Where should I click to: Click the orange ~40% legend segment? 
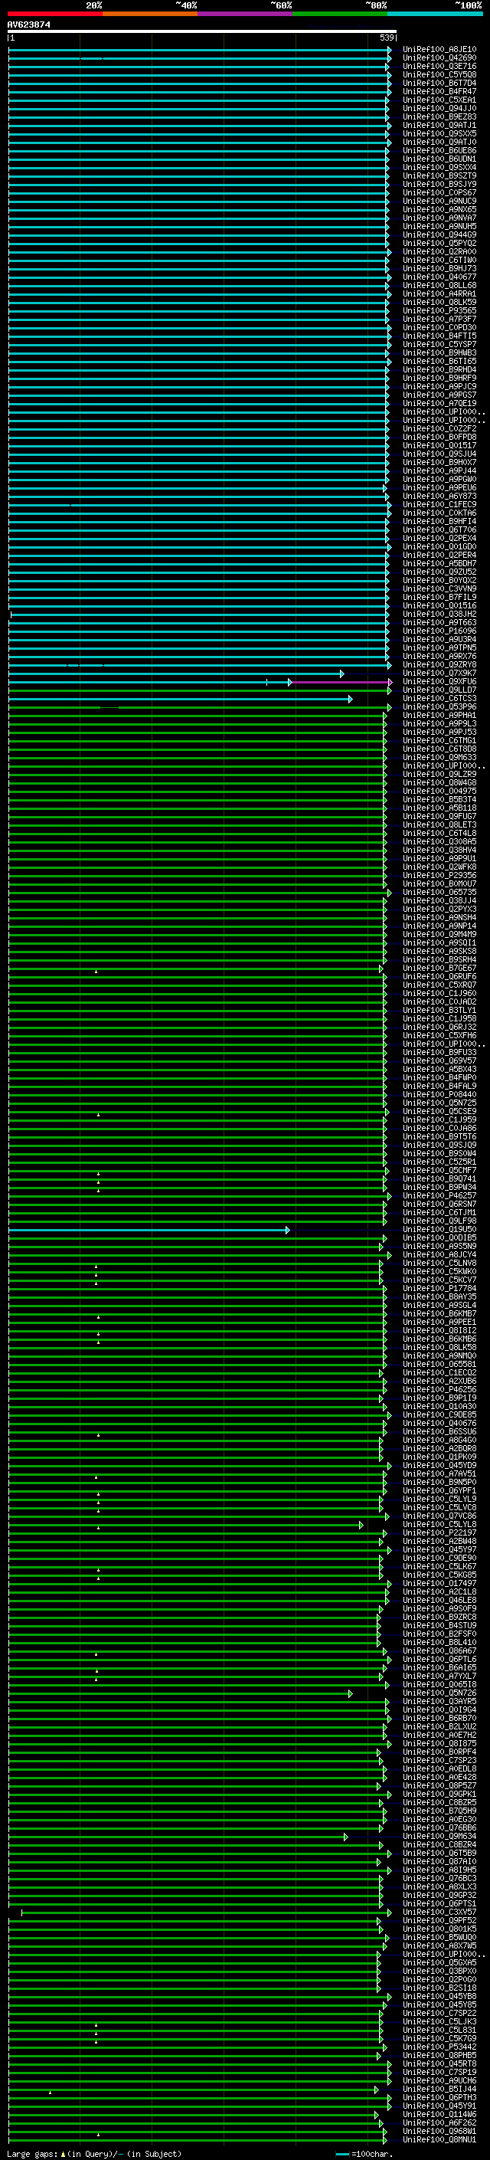(x=150, y=14)
